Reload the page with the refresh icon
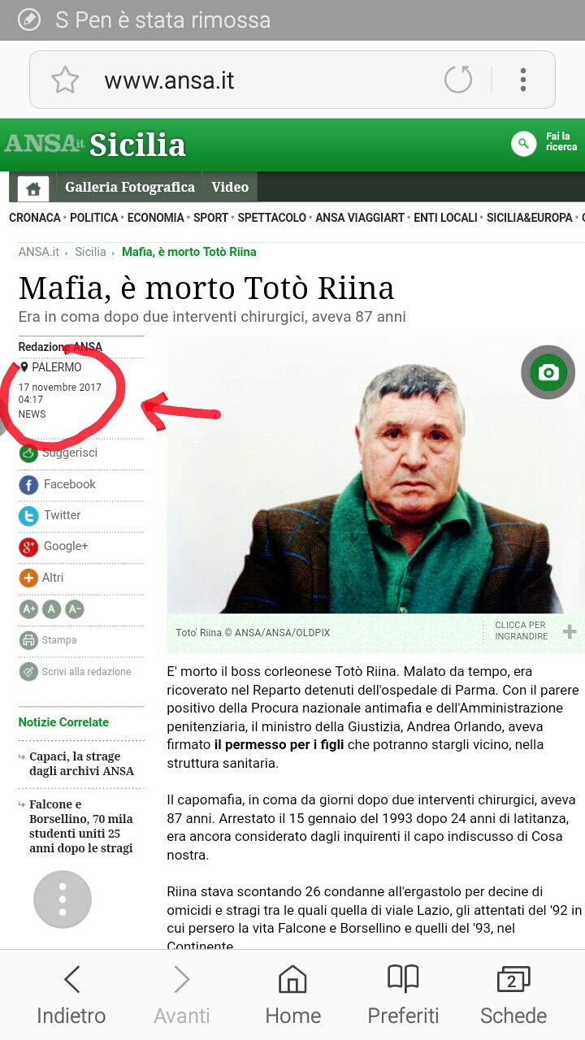The width and height of the screenshot is (585, 1040). [458, 80]
